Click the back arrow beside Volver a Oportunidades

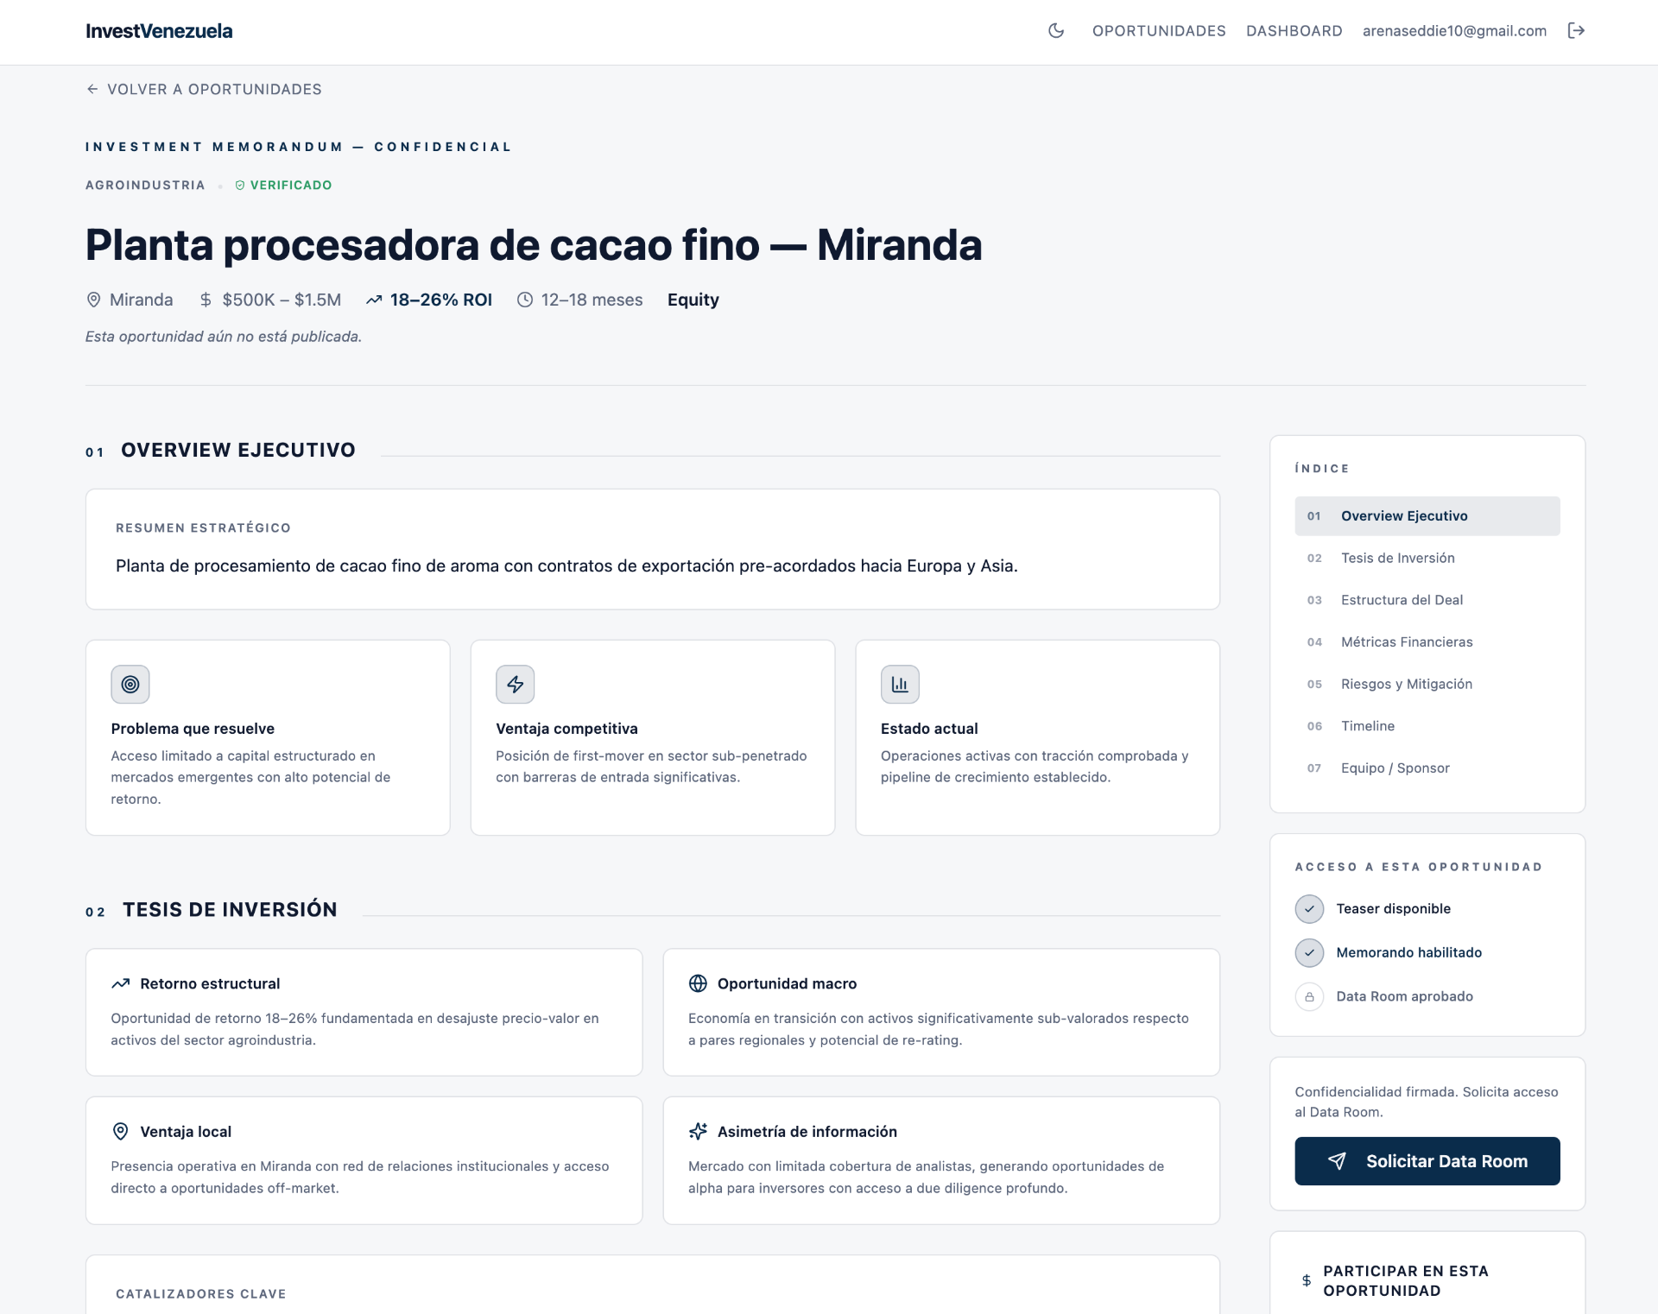(x=92, y=89)
